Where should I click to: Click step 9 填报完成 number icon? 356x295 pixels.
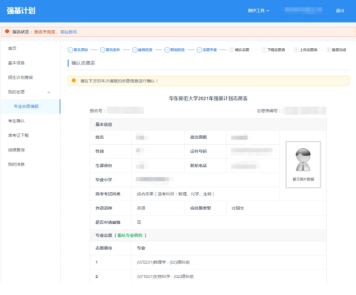328,50
